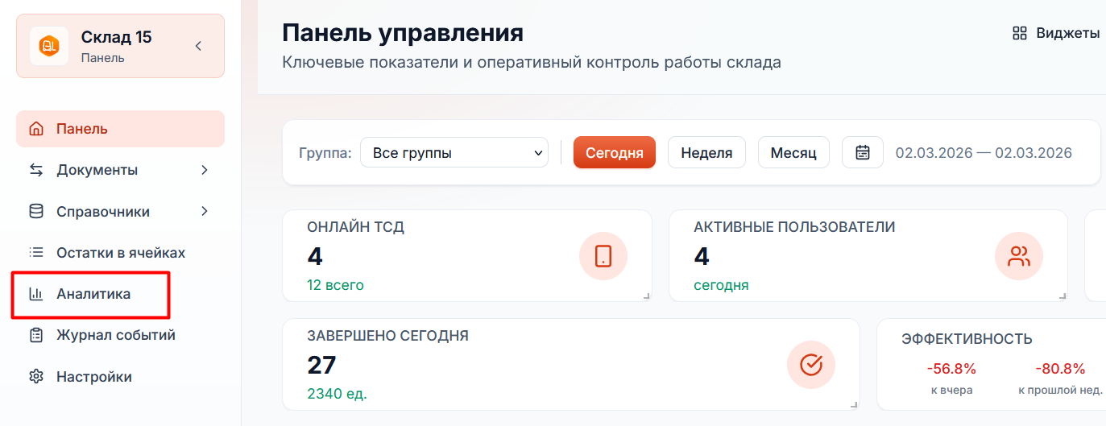1106x426 pixels.
Task: Select the Месяц period button
Action: [x=793, y=152]
